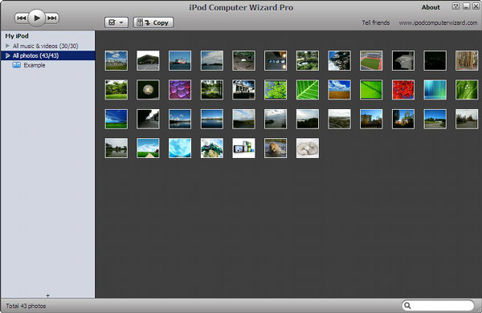Screen dimensions: 482x313
Task: Select the dragon figurine thumbnail
Action: tap(212, 148)
